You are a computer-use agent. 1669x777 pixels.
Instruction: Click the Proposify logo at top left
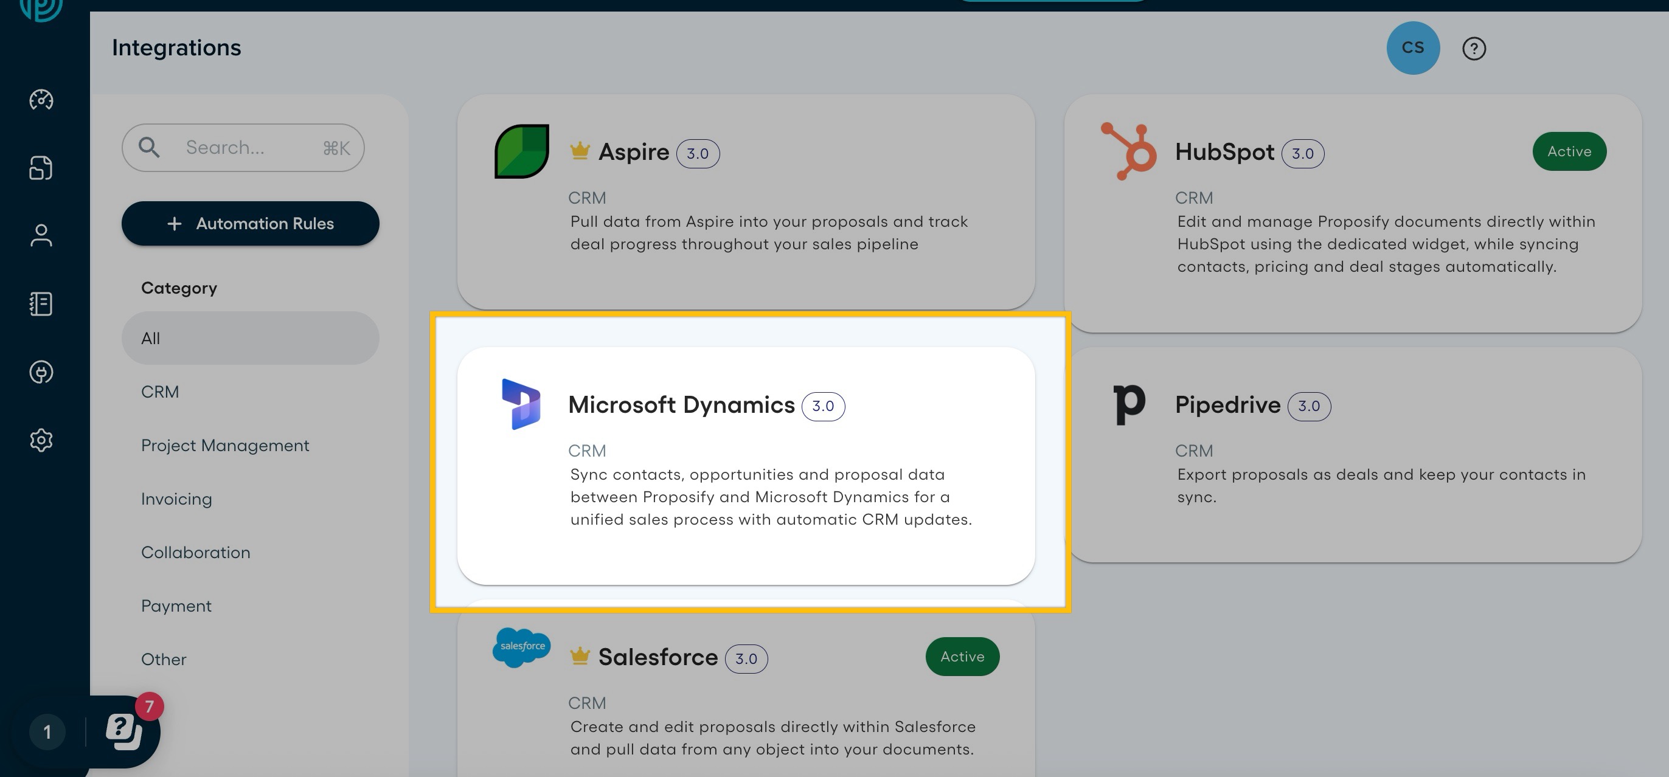pyautogui.click(x=41, y=8)
